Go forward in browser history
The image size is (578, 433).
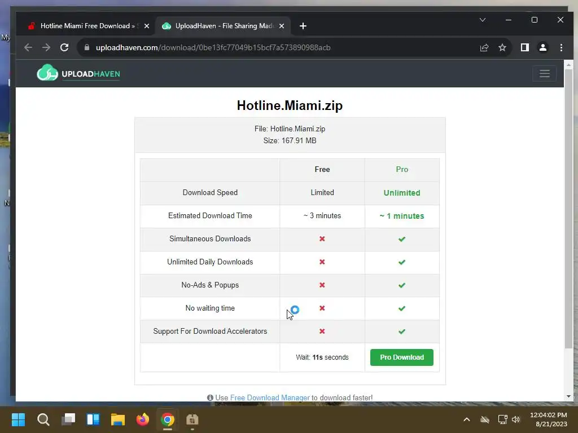point(46,47)
